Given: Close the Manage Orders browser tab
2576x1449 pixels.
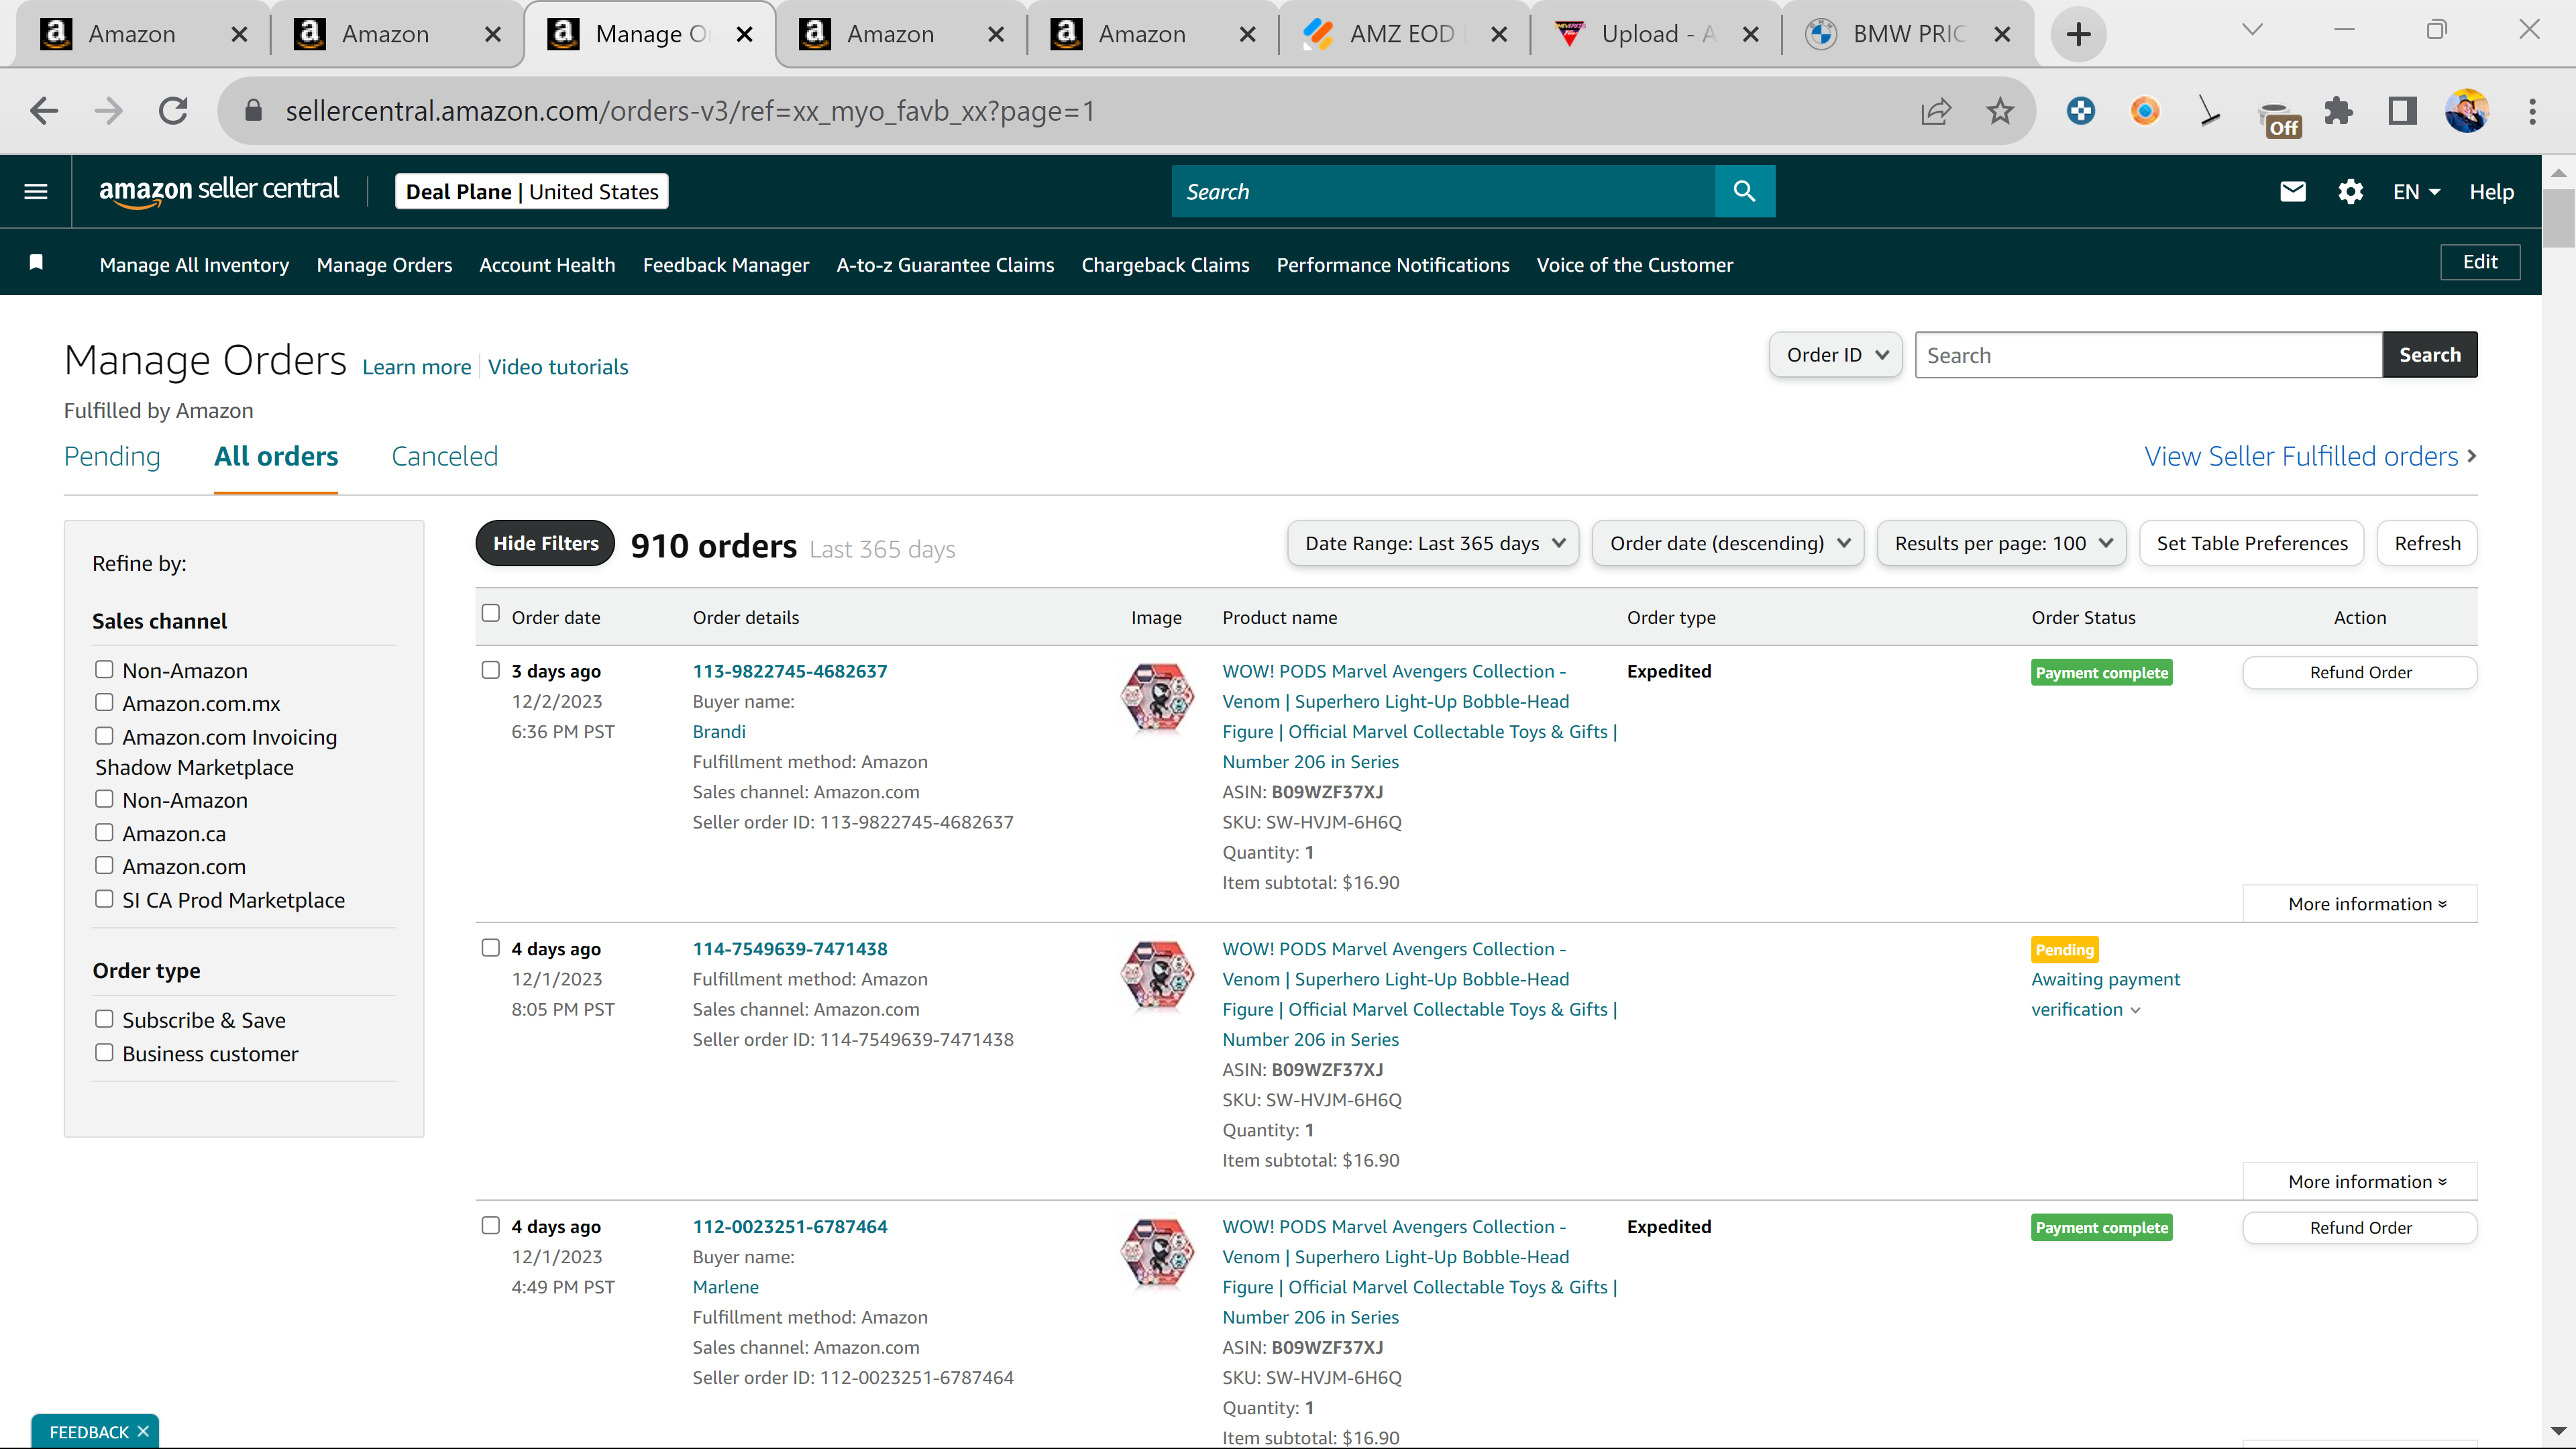Looking at the screenshot, I should (x=744, y=34).
